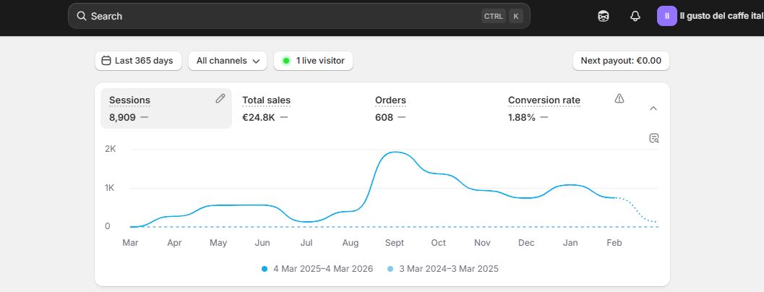Collapse the metrics chart with chevron up
This screenshot has height=292, width=764.
(653, 108)
